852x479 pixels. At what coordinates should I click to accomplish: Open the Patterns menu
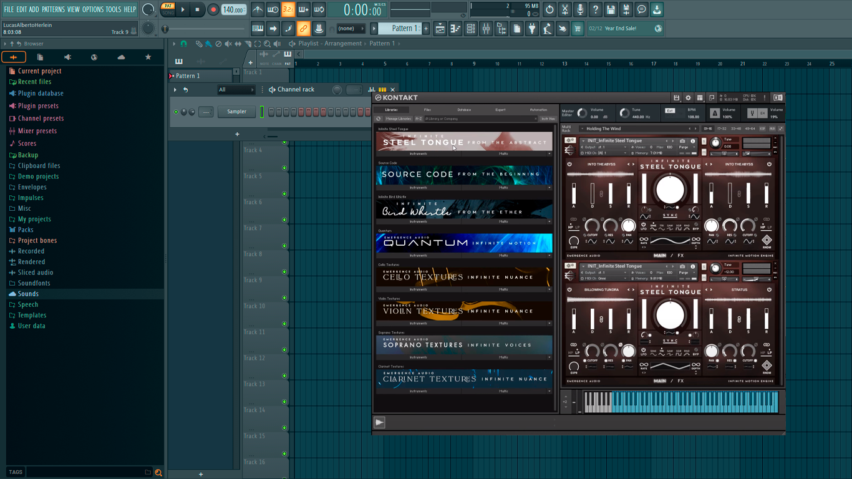click(53, 9)
